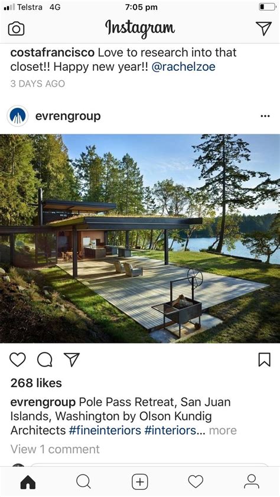Image resolution: width=280 pixels, height=497 pixels.
Task: View 1 comment link
Action: pos(55,449)
